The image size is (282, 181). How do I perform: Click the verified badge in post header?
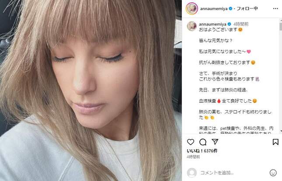[230, 9]
